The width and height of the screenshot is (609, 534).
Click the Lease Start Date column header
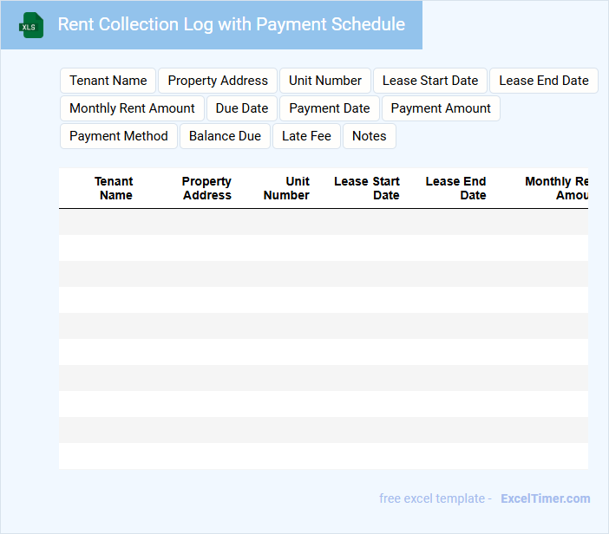(367, 188)
